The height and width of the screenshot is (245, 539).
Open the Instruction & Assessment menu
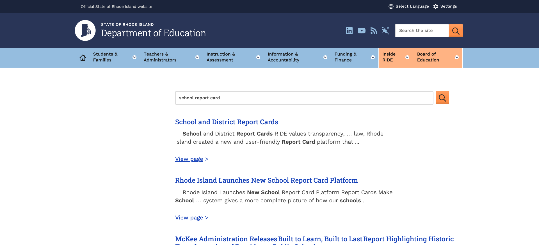click(221, 57)
